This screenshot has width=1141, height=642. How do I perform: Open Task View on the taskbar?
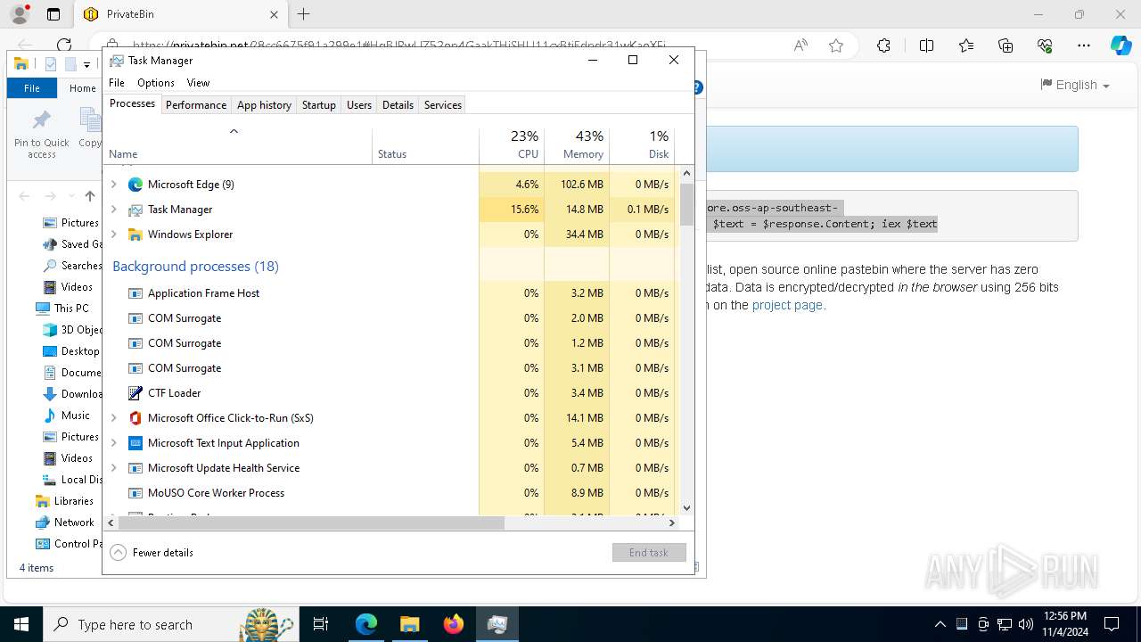pos(321,624)
